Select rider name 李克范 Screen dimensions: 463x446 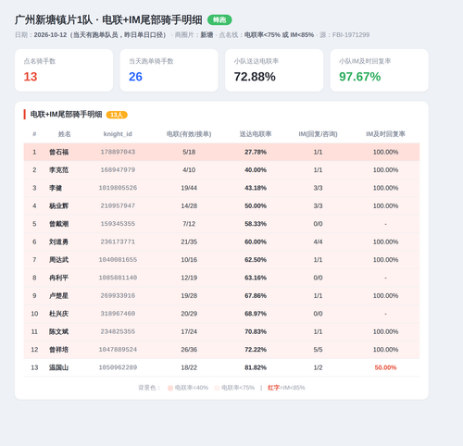[58, 170]
